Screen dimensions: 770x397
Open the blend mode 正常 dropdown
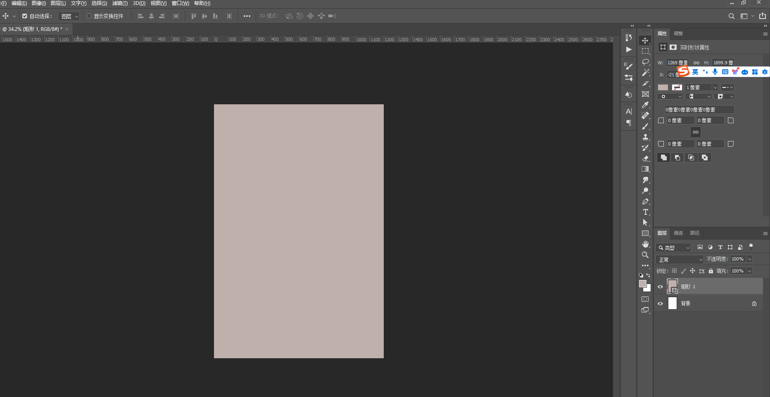pos(680,259)
